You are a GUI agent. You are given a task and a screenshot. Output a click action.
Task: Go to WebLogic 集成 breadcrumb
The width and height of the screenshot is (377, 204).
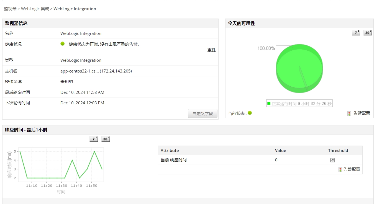[x=35, y=9]
